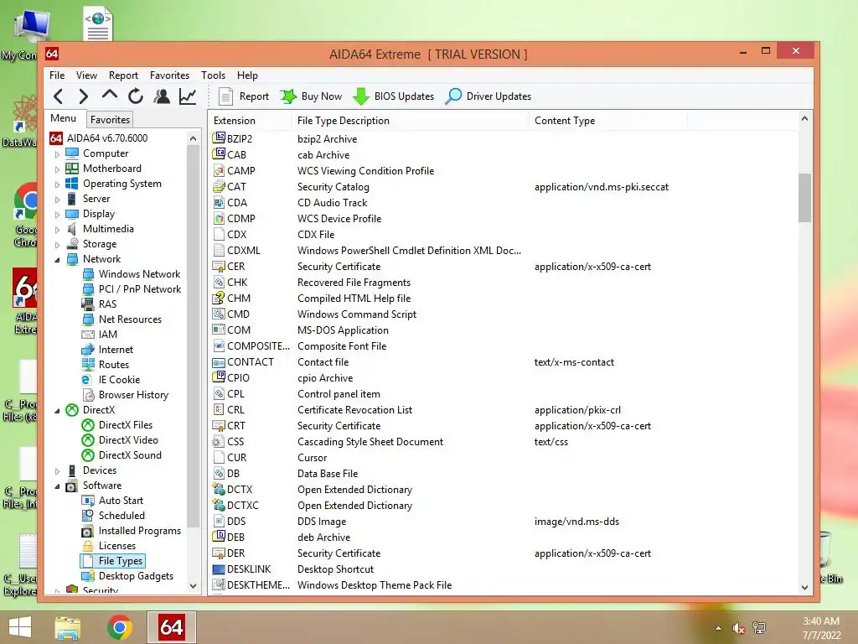Screen dimensions: 858x644
Task: Open BIOS Updates
Action: 394,96
